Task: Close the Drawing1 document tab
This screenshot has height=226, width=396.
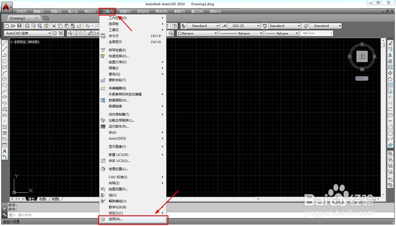Action: [x=36, y=18]
